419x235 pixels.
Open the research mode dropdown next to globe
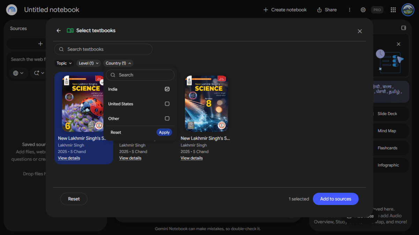39,73
